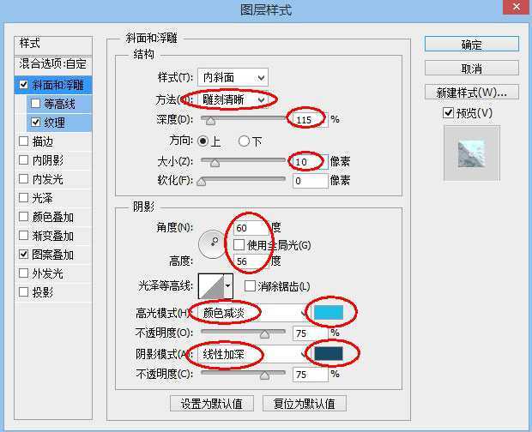Click the 设置为默认值 button
The image size is (532, 432).
click(212, 403)
